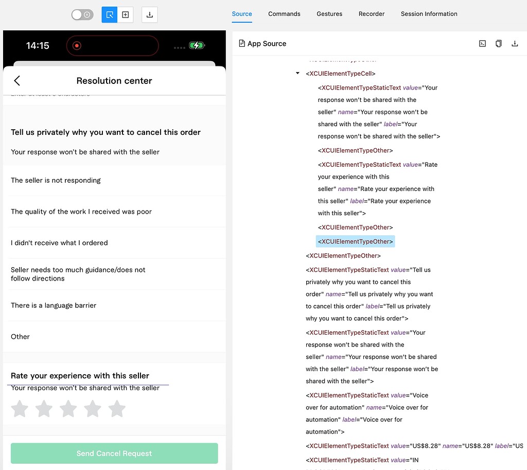Click the App Source document icon

[242, 43]
